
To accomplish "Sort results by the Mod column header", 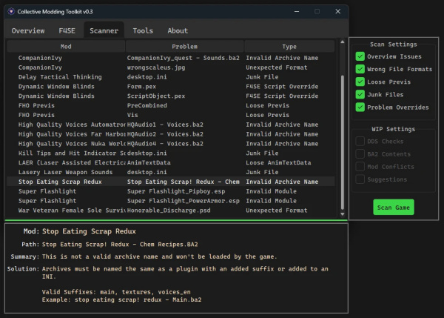I will [x=65, y=46].
